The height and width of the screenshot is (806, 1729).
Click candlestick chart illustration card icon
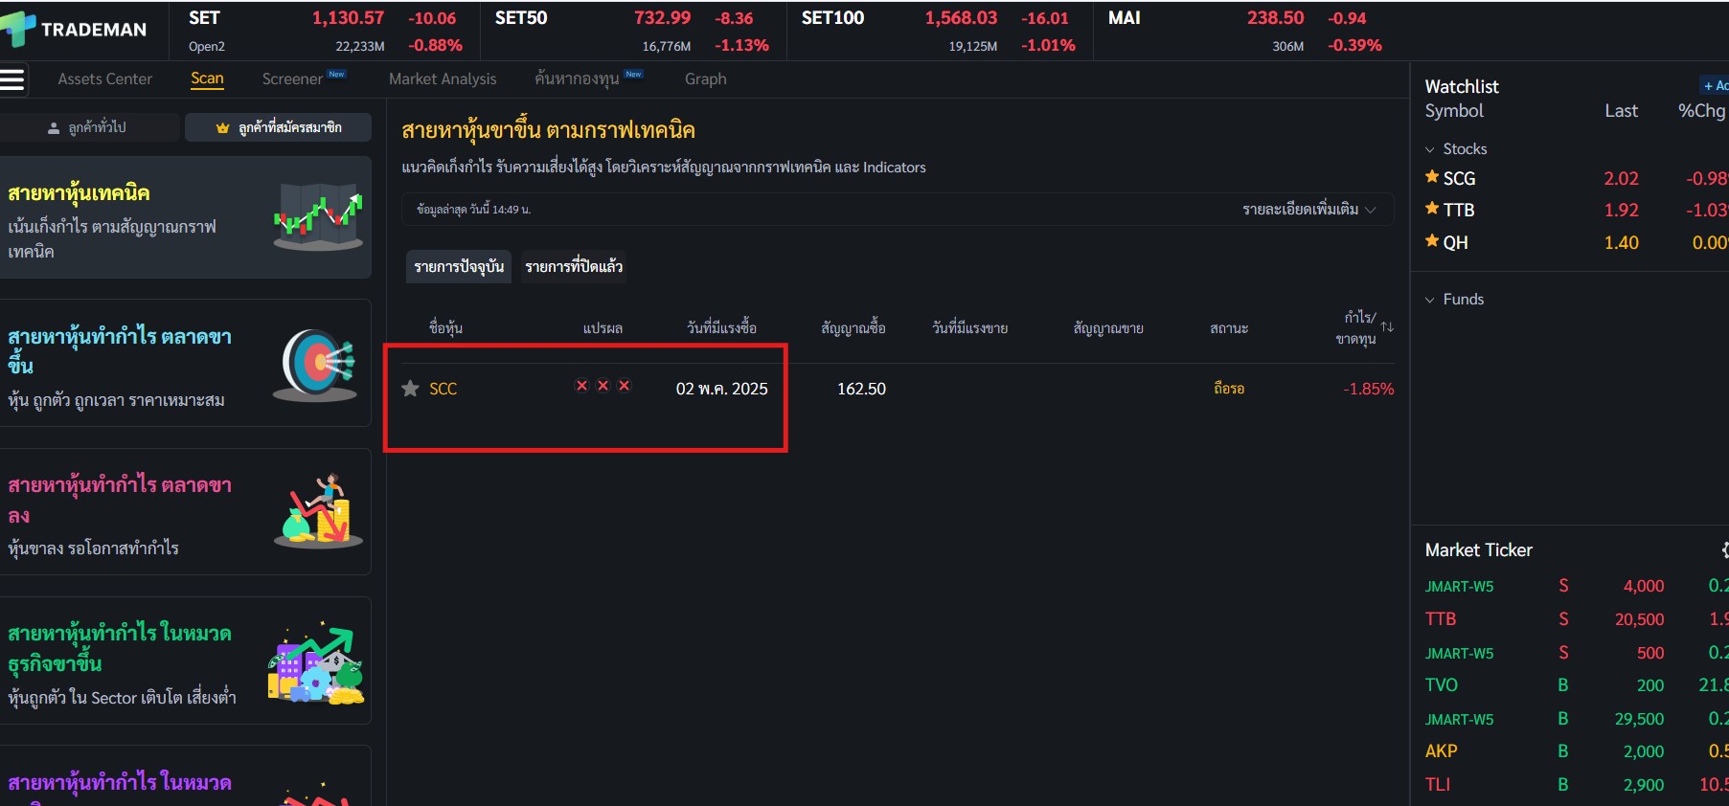click(318, 217)
